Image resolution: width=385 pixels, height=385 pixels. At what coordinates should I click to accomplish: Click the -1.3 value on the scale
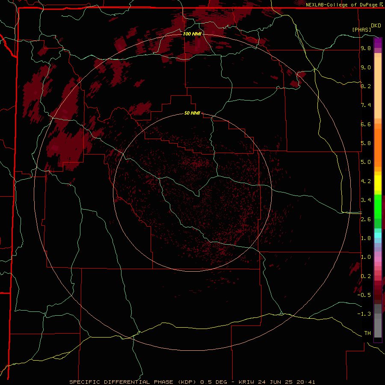click(364, 314)
